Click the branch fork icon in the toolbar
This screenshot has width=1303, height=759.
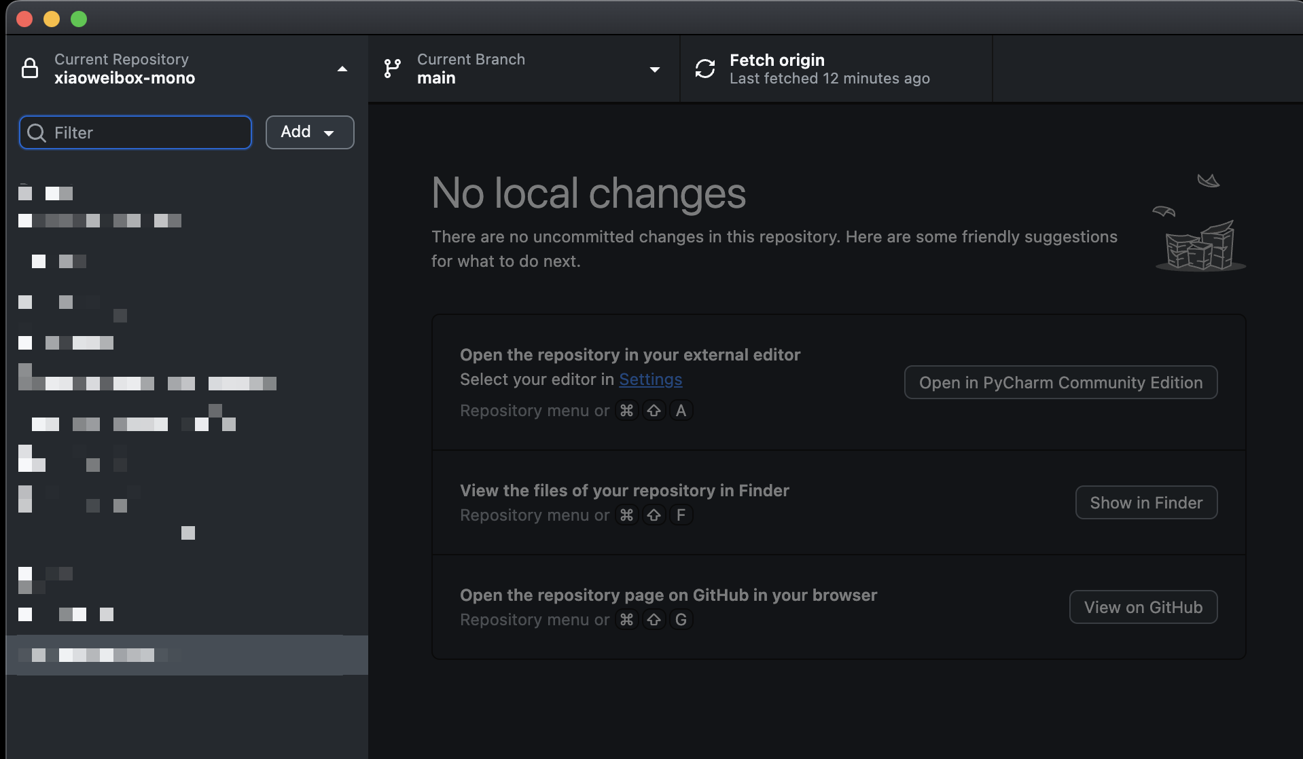coord(393,68)
